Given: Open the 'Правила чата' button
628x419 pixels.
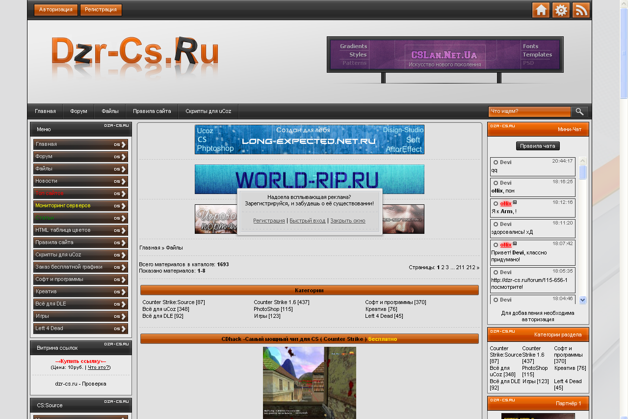Looking at the screenshot, I should (538, 146).
